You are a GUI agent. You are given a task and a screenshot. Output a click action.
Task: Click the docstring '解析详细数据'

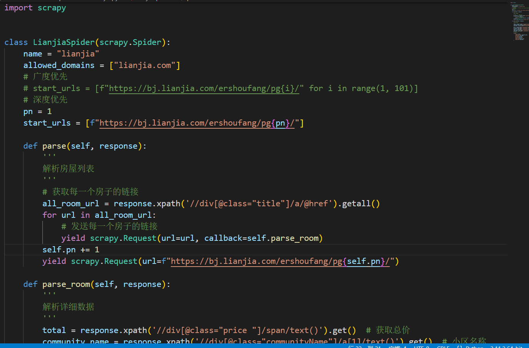click(x=68, y=307)
